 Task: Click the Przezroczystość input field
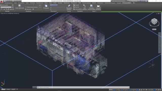pyautogui.click(x=29, y=9)
